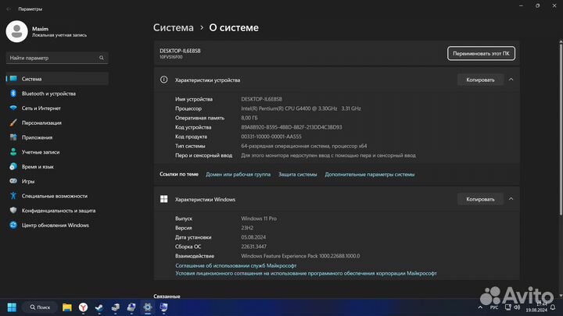This screenshot has width=563, height=316.
Task: Launch Yandex Browser from the taskbar
Action: point(84,307)
